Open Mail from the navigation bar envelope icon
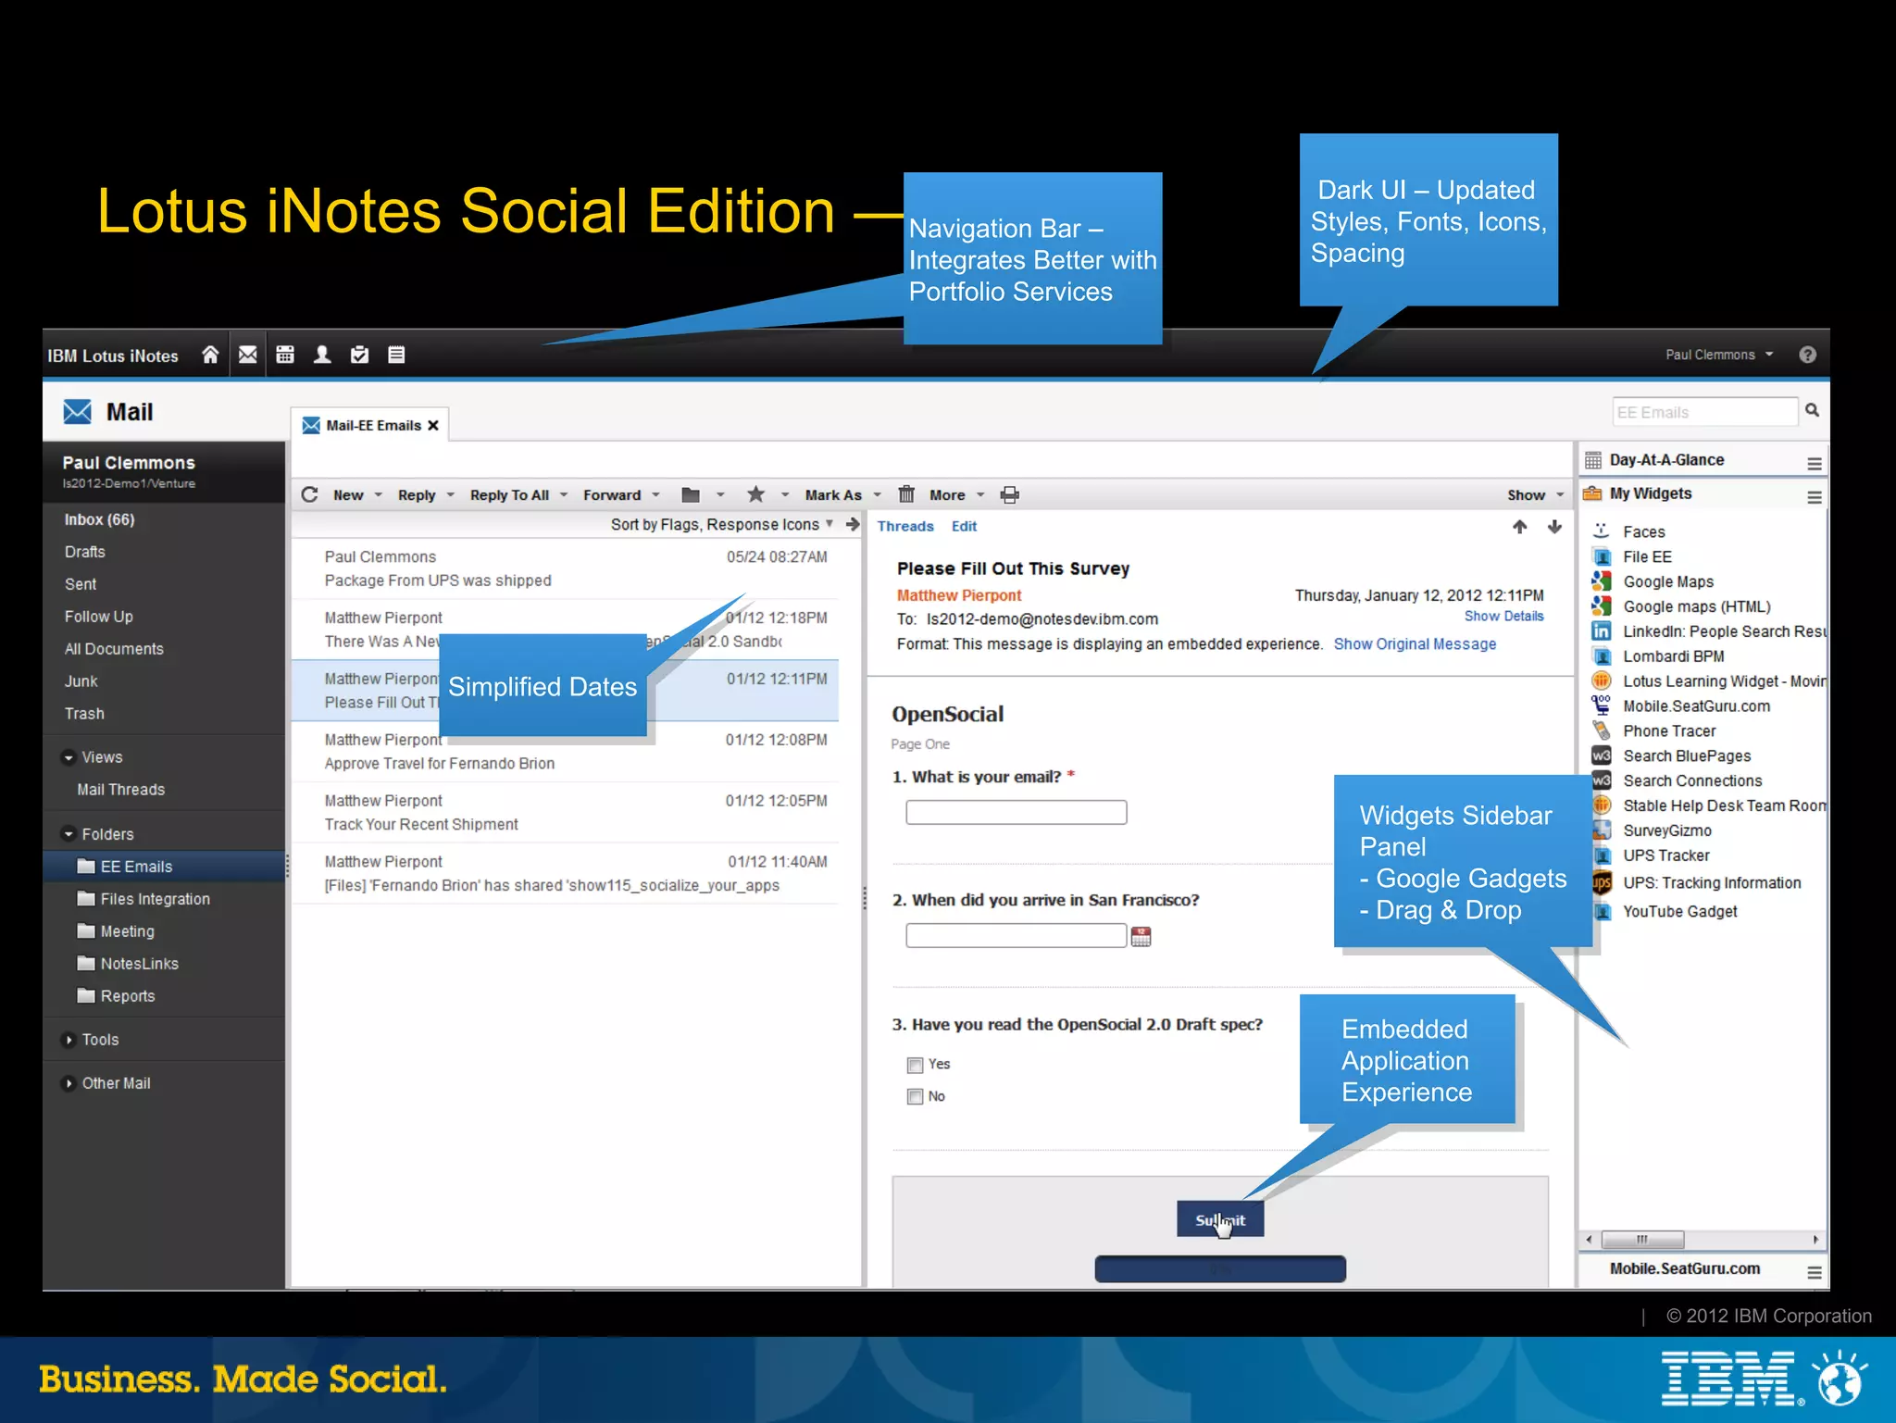1896x1423 pixels. 247,355
